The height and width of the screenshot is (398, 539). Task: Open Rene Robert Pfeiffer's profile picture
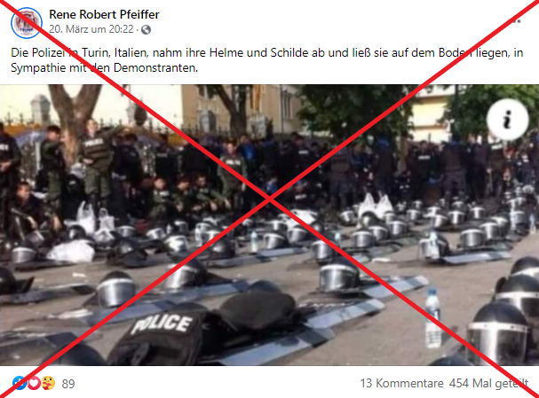[x=27, y=23]
